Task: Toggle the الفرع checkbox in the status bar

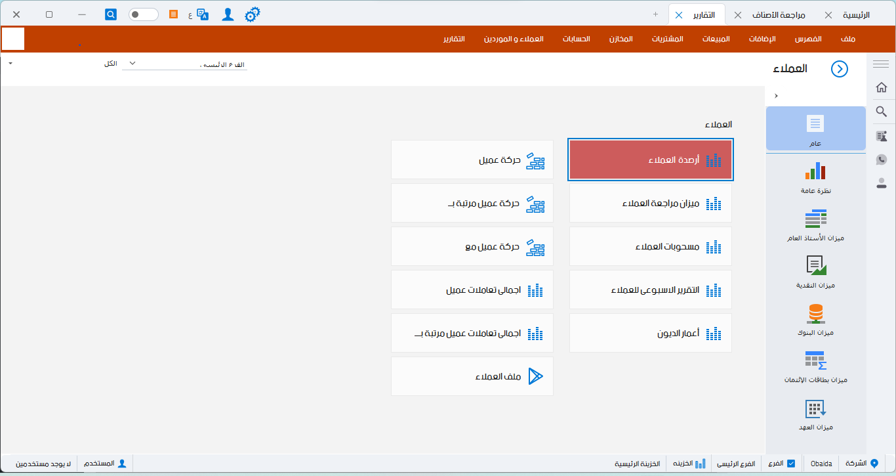Action: (x=792, y=463)
